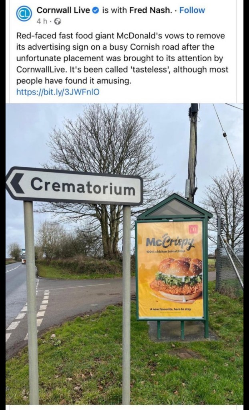Follow the Cornwall Live page
249x410 pixels.
[192, 10]
